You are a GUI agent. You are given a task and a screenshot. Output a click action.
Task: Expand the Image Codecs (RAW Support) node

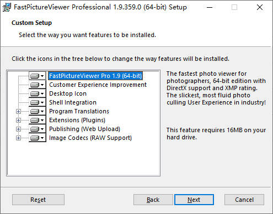click(18, 138)
